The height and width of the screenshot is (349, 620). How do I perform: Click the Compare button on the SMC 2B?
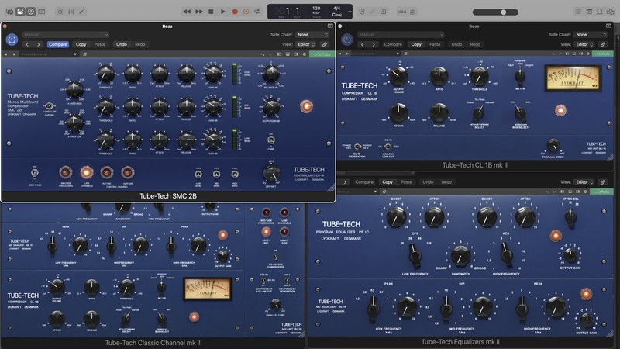pos(58,45)
